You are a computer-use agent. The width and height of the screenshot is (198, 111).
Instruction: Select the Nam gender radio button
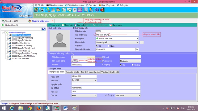coord(109,46)
